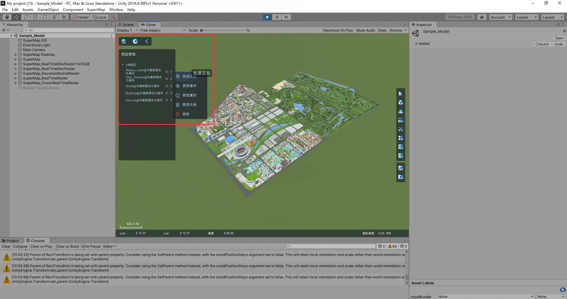The image size is (567, 299).
Task: Select the Scale tool in the Unity toolbar
Action: (35, 17)
